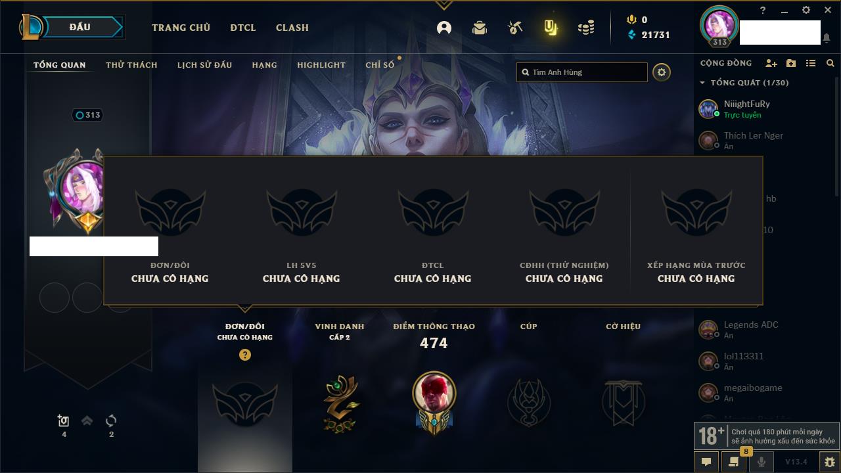841x473 pixels.
Task: Click the Tìm Anh Hùng search field
Action: coord(582,72)
